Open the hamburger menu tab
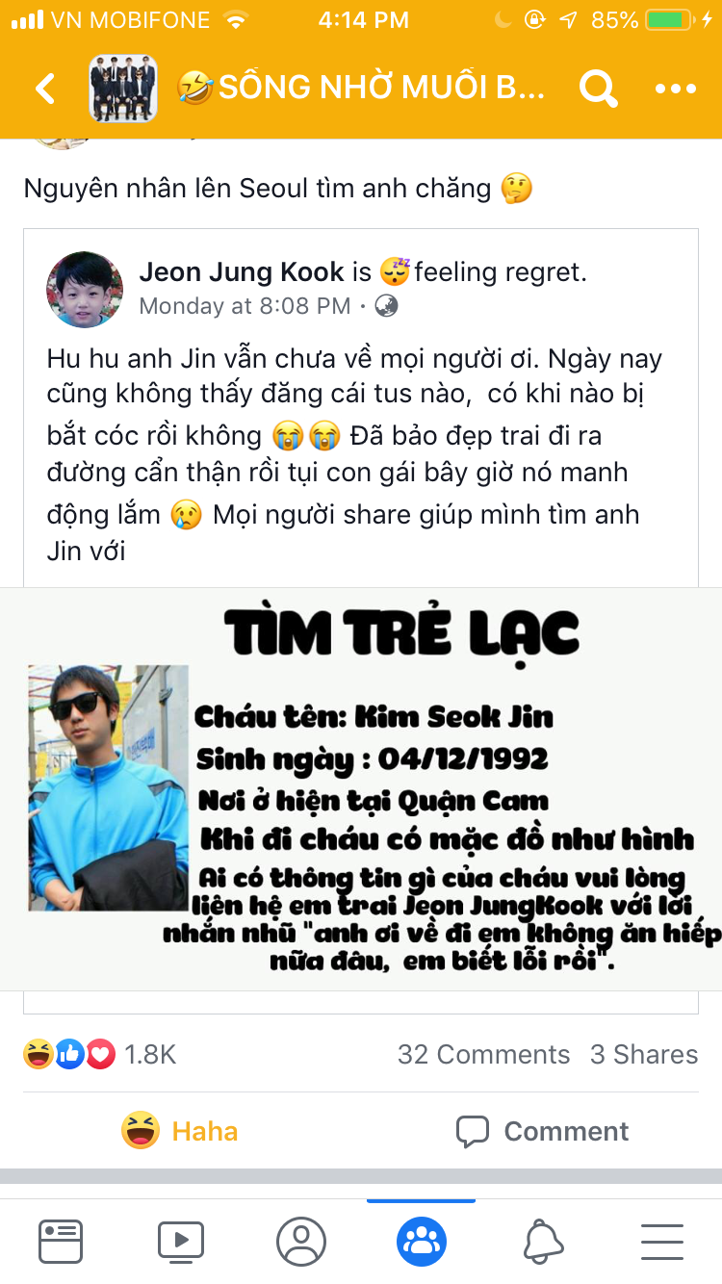This screenshot has width=722, height=1284. click(662, 1242)
